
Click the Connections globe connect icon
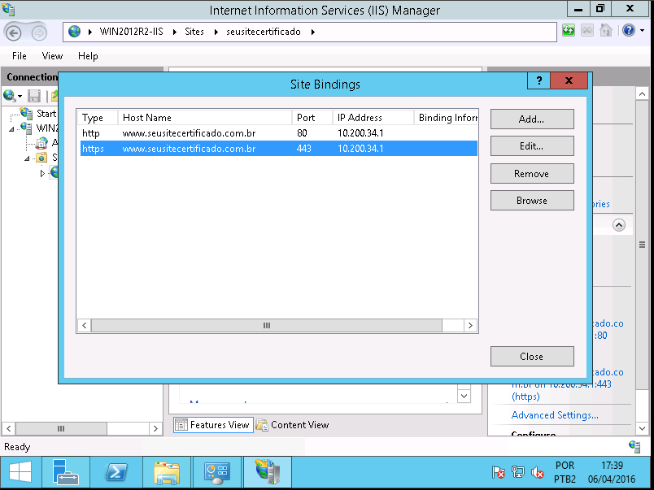[x=9, y=96]
